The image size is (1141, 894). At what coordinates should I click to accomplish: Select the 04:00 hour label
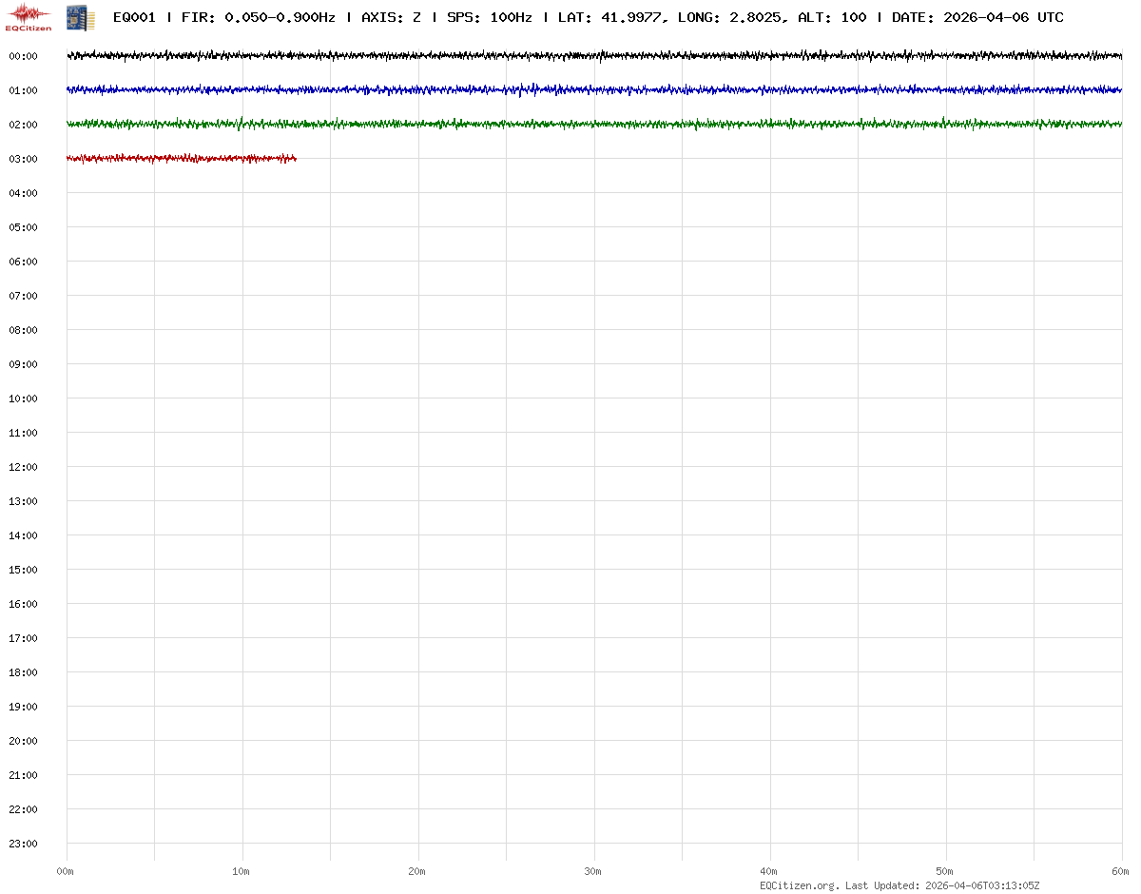(x=23, y=193)
